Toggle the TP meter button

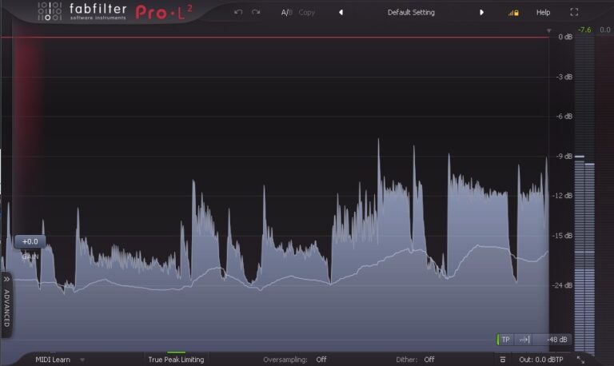point(505,340)
